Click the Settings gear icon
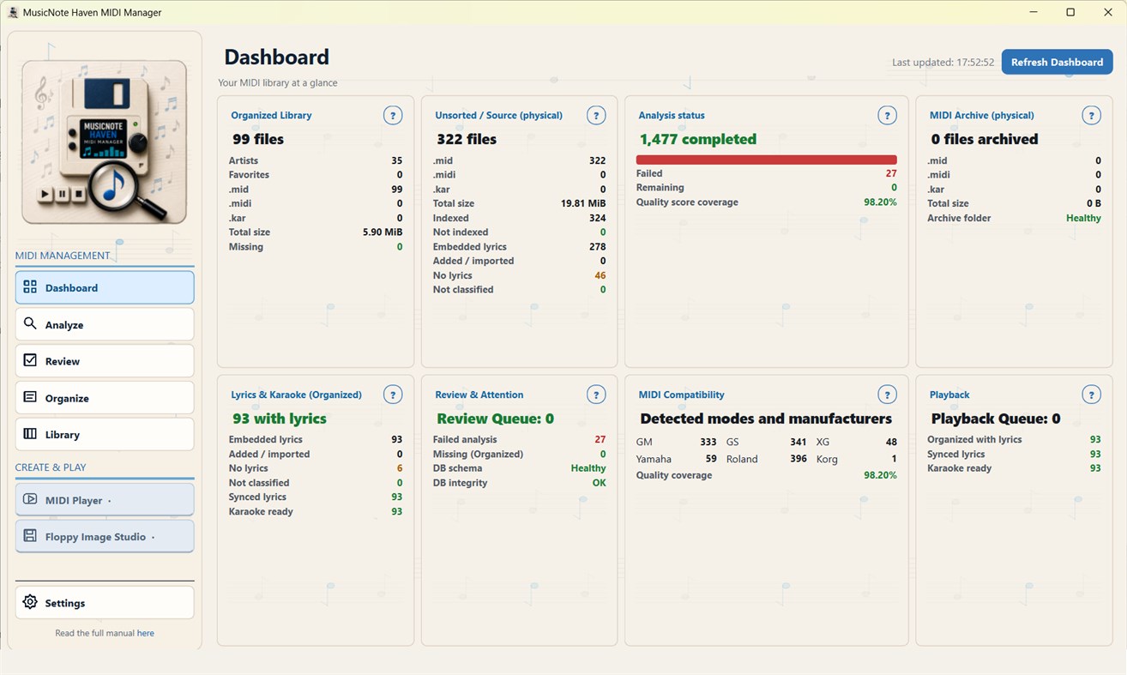Image resolution: width=1127 pixels, height=675 pixels. coord(30,602)
